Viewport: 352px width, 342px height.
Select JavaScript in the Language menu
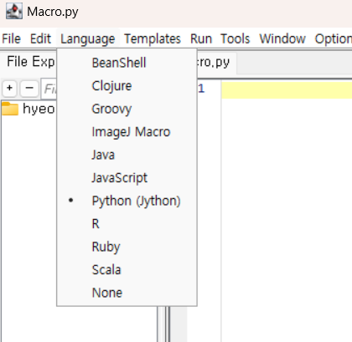(x=127, y=178)
